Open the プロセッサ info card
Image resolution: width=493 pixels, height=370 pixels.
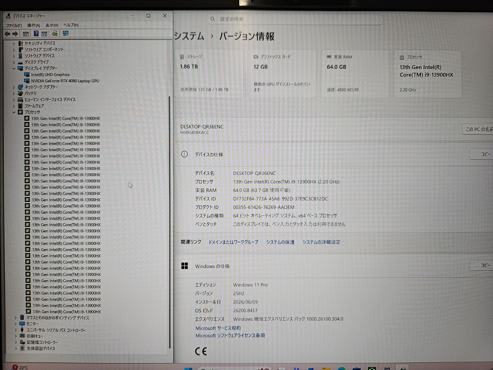(x=428, y=74)
